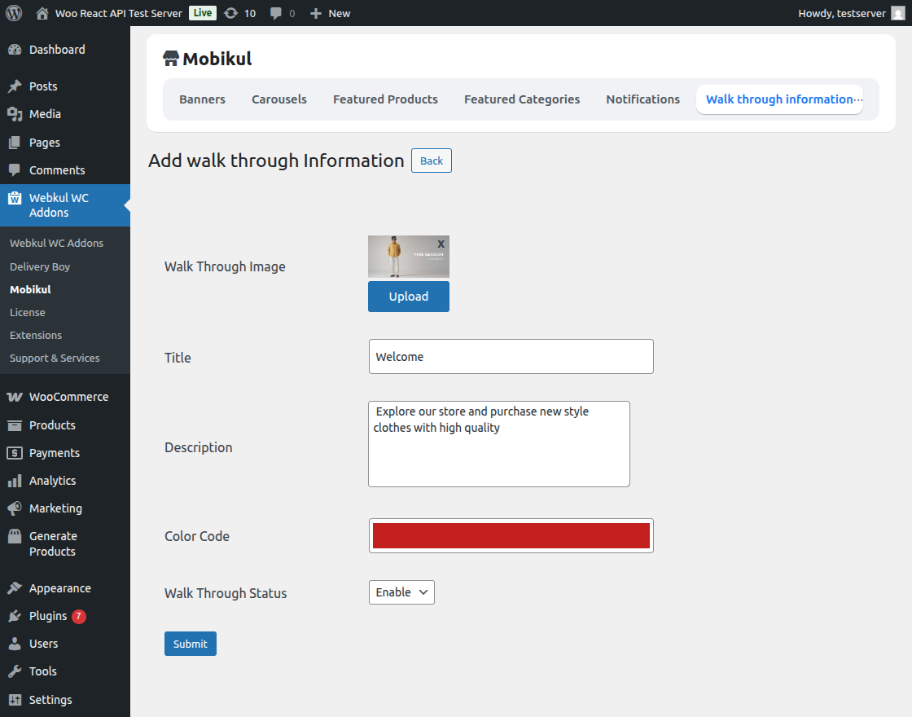Click the pending comments count 0

pyautogui.click(x=292, y=13)
